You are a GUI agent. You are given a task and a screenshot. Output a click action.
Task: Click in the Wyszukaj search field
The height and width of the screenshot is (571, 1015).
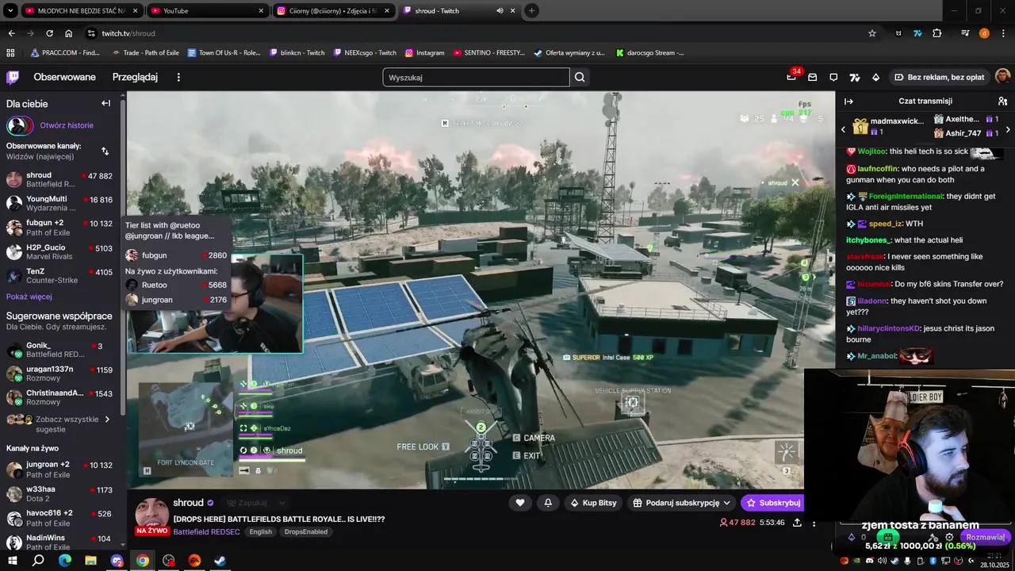pos(476,77)
